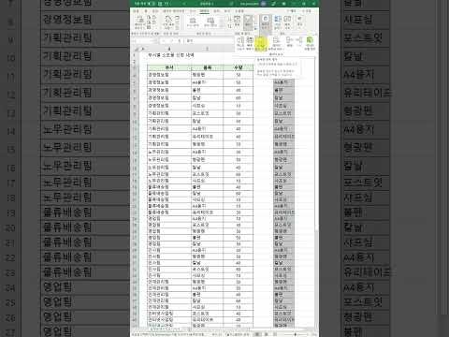
Task: Click the Consolidate (통합) icon
Action: coord(290,42)
